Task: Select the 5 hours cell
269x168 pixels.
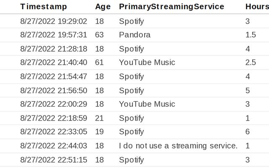Action: (x=248, y=90)
